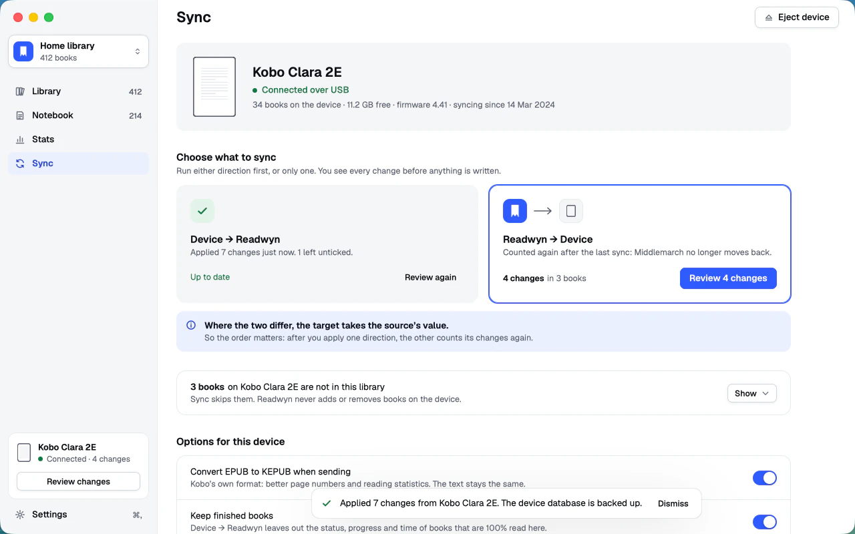The height and width of the screenshot is (534, 855).
Task: Switch to the Stats section
Action: pos(78,140)
